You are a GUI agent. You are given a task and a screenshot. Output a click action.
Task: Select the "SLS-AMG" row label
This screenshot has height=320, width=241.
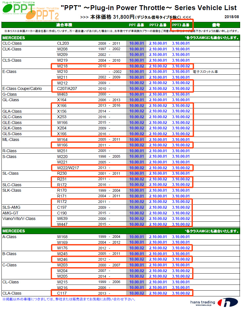(x=12, y=207)
